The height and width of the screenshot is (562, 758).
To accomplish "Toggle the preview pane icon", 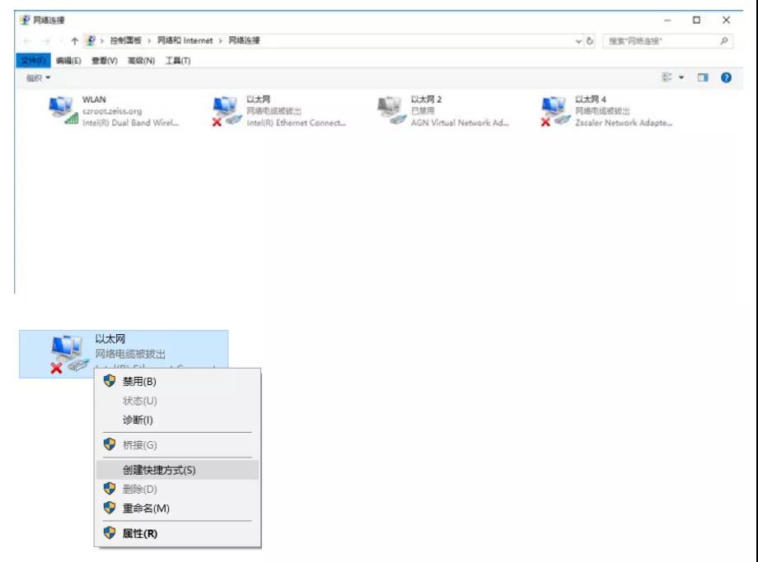I will (x=703, y=77).
